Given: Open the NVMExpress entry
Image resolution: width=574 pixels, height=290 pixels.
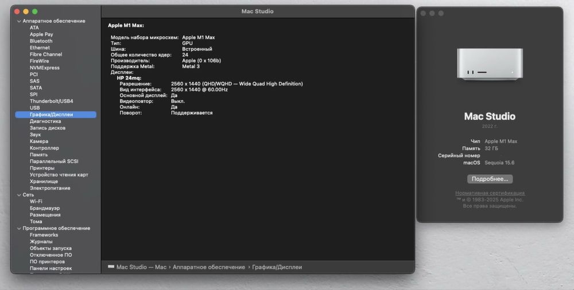Looking at the screenshot, I should click(x=44, y=68).
